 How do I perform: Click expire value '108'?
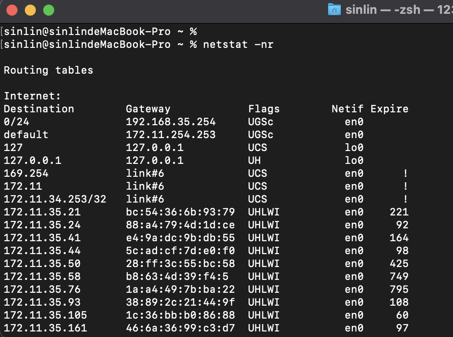coord(399,302)
